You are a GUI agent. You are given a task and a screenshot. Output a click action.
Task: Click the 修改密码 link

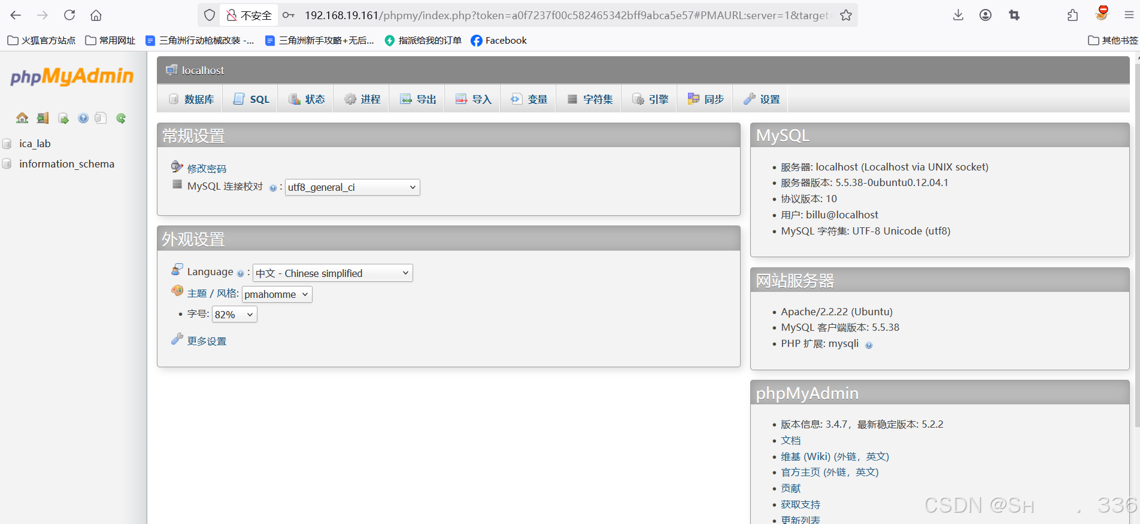[207, 169]
